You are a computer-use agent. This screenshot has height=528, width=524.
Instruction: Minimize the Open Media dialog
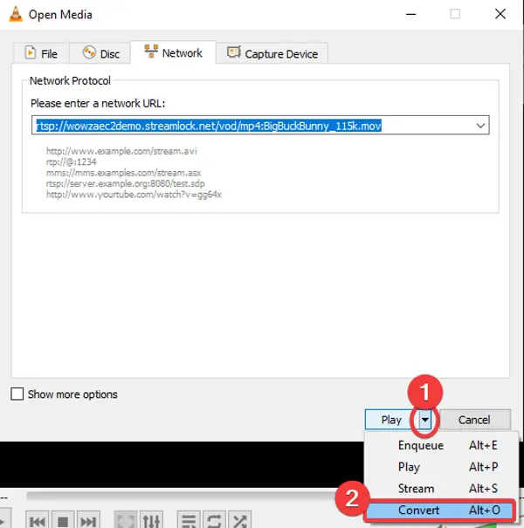410,14
